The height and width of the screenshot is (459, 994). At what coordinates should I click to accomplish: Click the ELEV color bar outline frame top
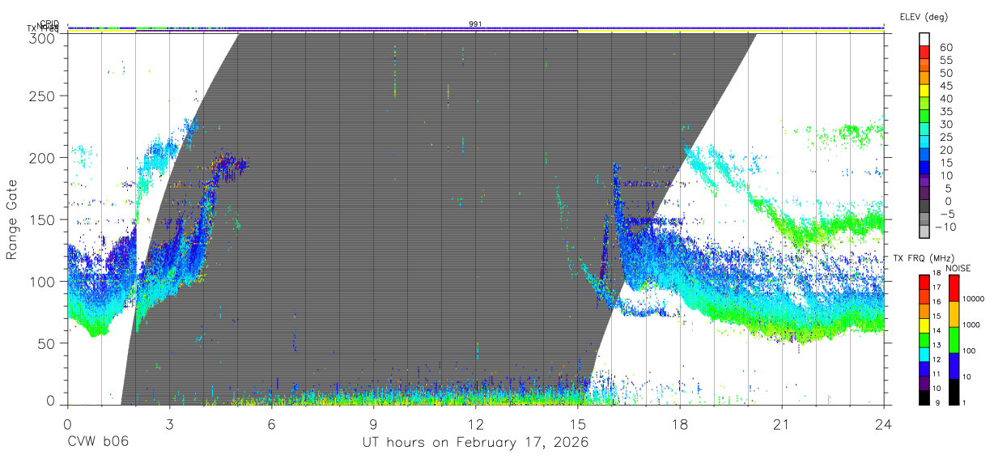coord(924,34)
